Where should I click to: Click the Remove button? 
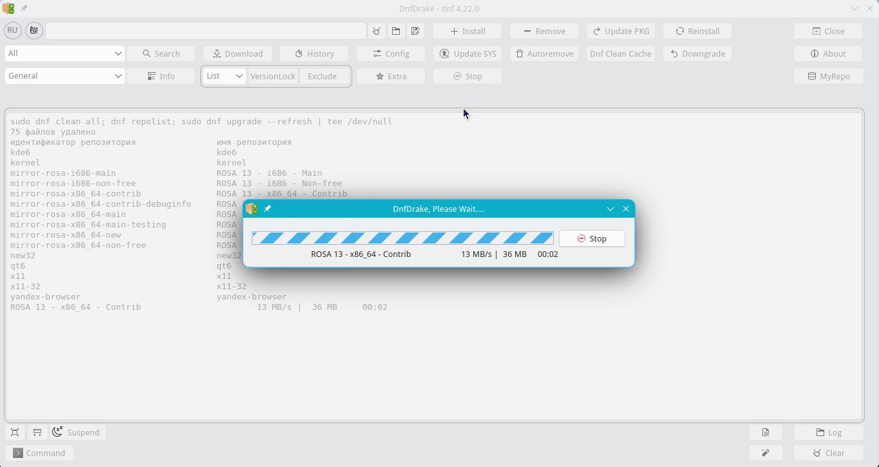pyautogui.click(x=544, y=31)
